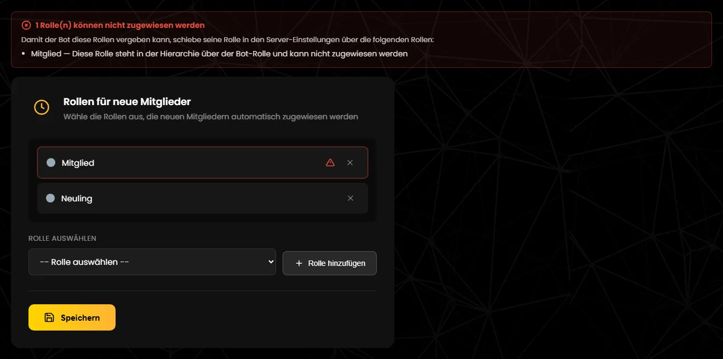The height and width of the screenshot is (359, 723).
Task: Click the subtitle 'Wähle die Rollen aus, die neuen Mitgliedern...'
Action: click(x=211, y=117)
